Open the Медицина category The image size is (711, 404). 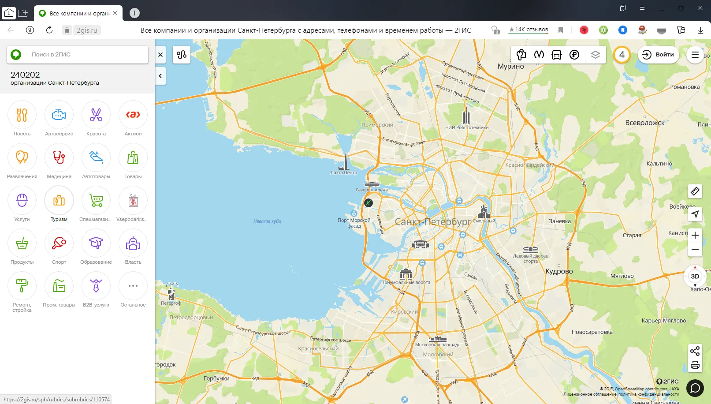click(x=59, y=162)
